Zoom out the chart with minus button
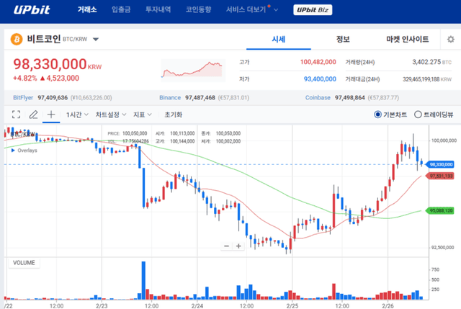461x309 pixels. pos(226,246)
